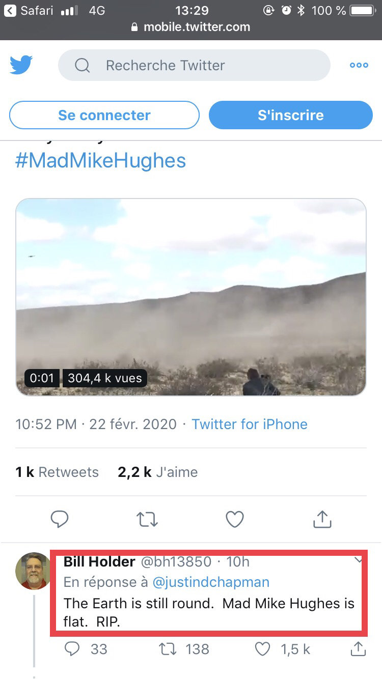This screenshot has width=382, height=679.
Task: Tap the S'inscrire button
Action: [290, 115]
